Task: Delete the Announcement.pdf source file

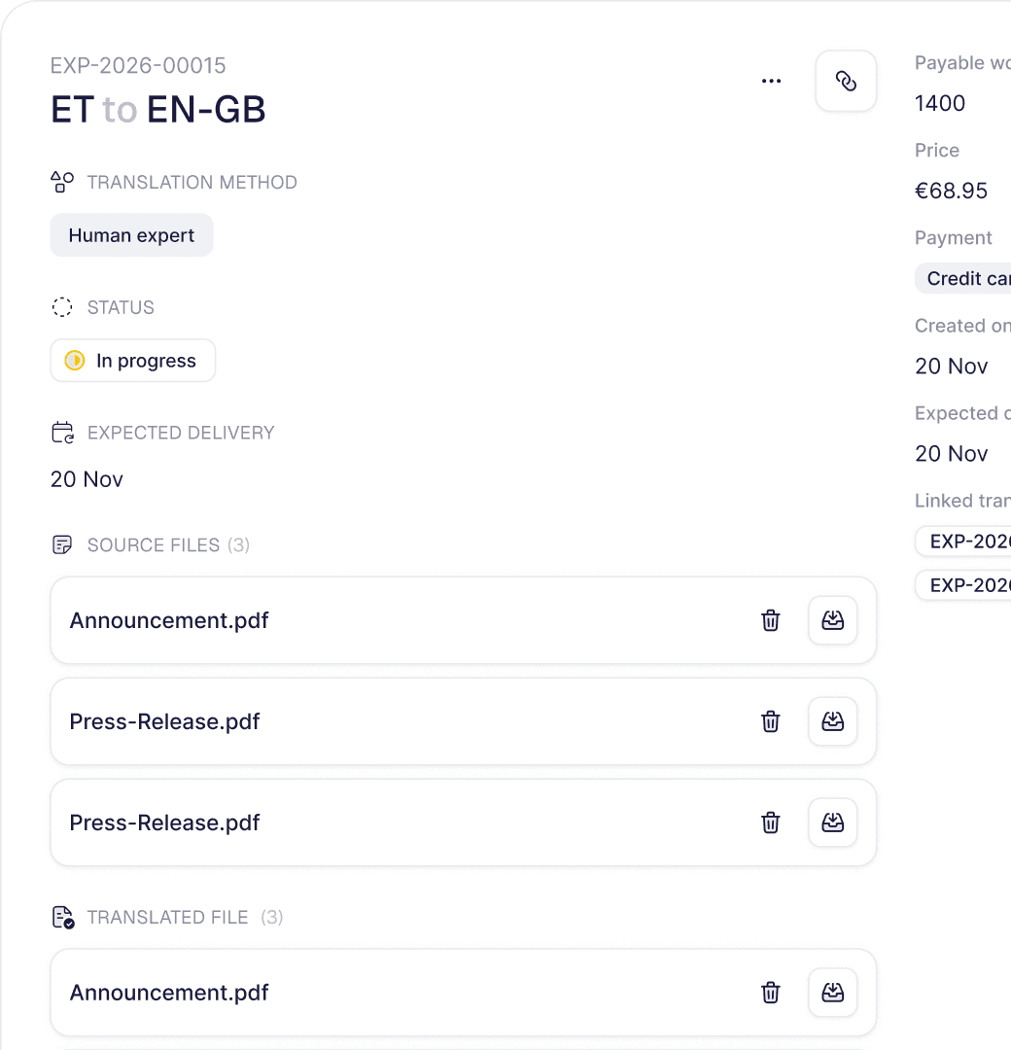Action: click(771, 620)
